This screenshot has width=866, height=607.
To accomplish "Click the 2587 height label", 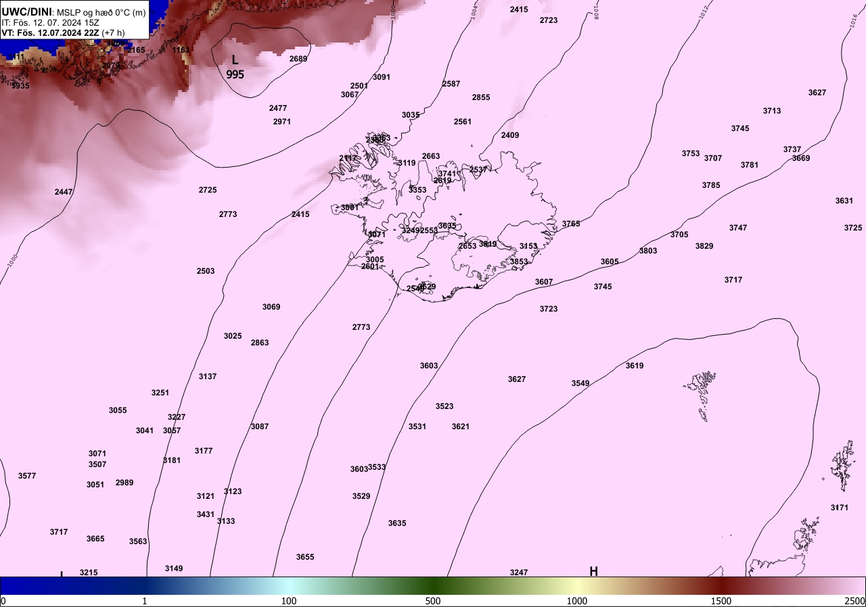I will (x=451, y=84).
